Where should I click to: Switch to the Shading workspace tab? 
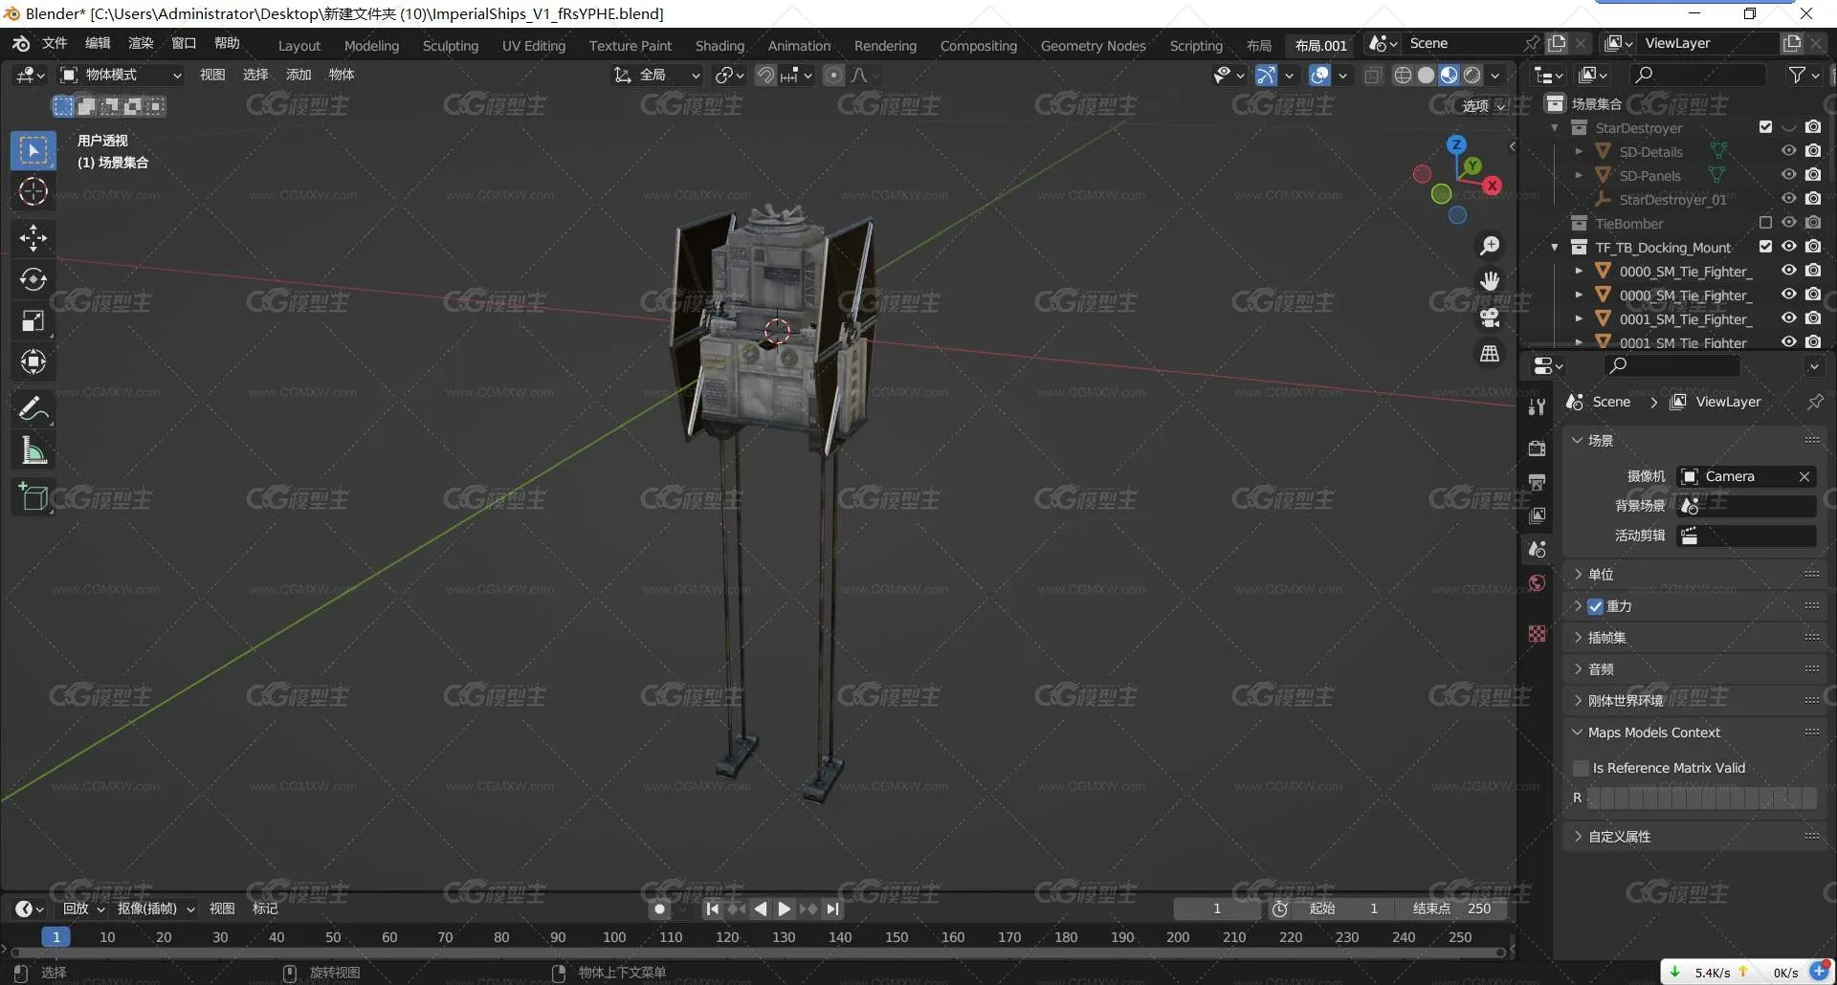(x=719, y=45)
